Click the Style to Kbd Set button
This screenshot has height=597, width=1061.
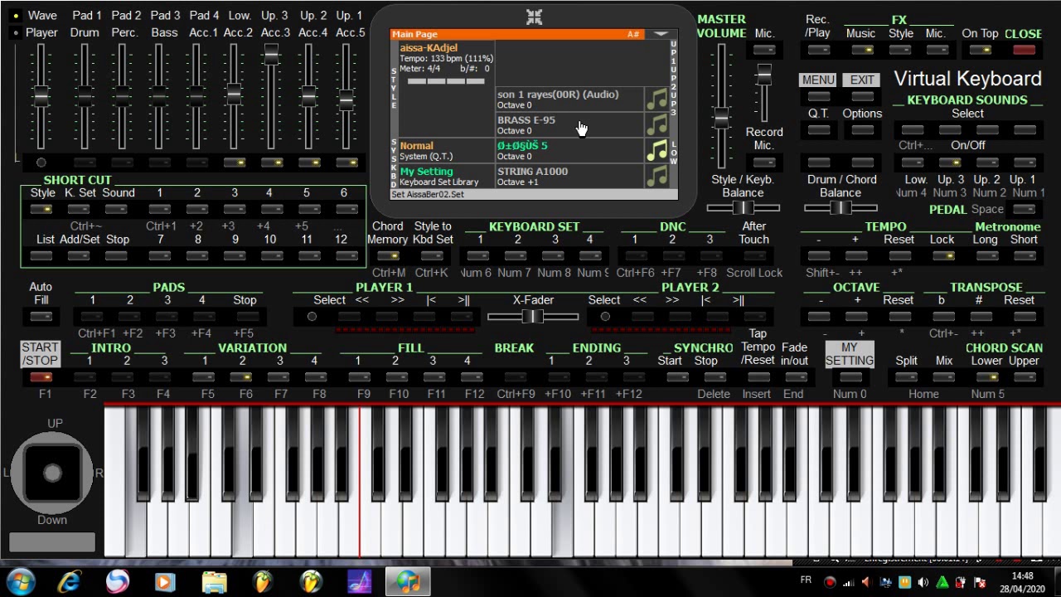coord(432,255)
